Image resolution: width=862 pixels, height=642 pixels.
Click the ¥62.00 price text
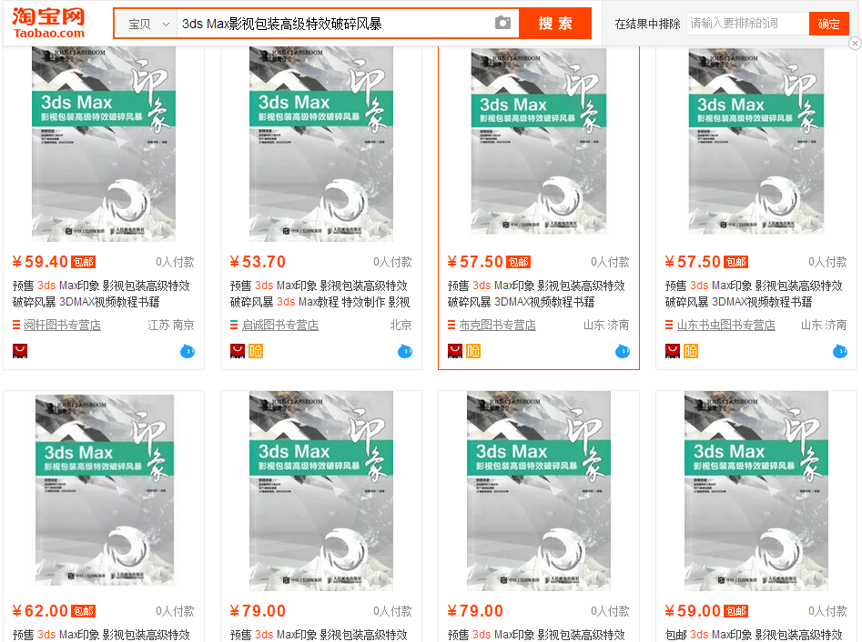pyautogui.click(x=40, y=611)
